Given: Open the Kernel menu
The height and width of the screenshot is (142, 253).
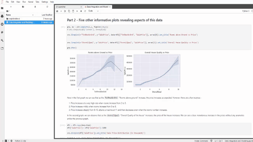Looking at the screenshot, I should coord(30,2).
